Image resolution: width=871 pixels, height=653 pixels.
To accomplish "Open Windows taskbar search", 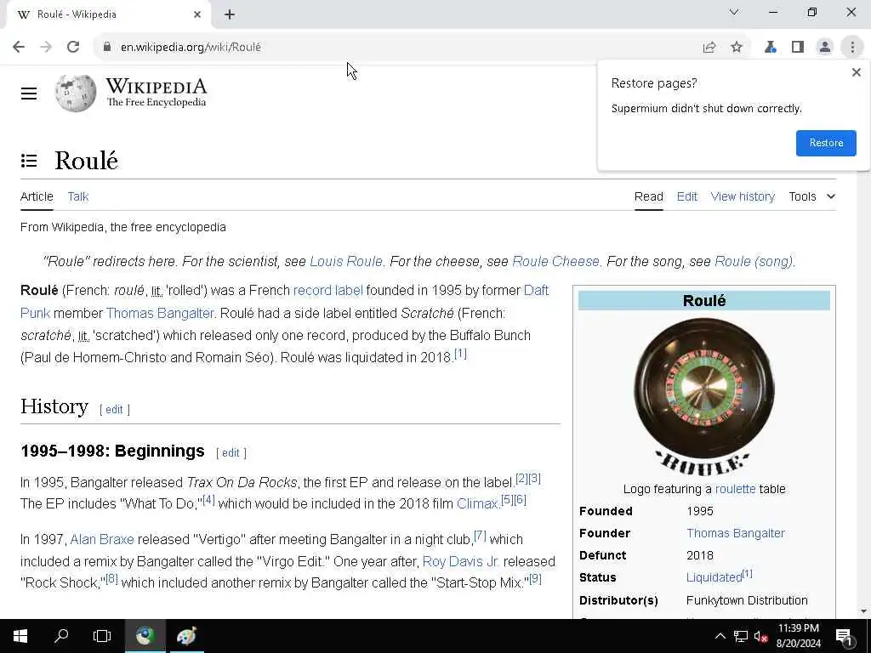I will pyautogui.click(x=61, y=636).
